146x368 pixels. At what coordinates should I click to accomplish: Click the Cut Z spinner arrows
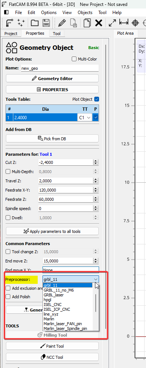[95, 162]
